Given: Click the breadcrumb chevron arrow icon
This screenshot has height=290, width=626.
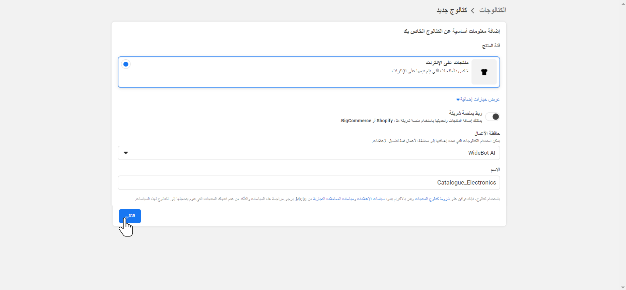Looking at the screenshot, I should pyautogui.click(x=472, y=11).
